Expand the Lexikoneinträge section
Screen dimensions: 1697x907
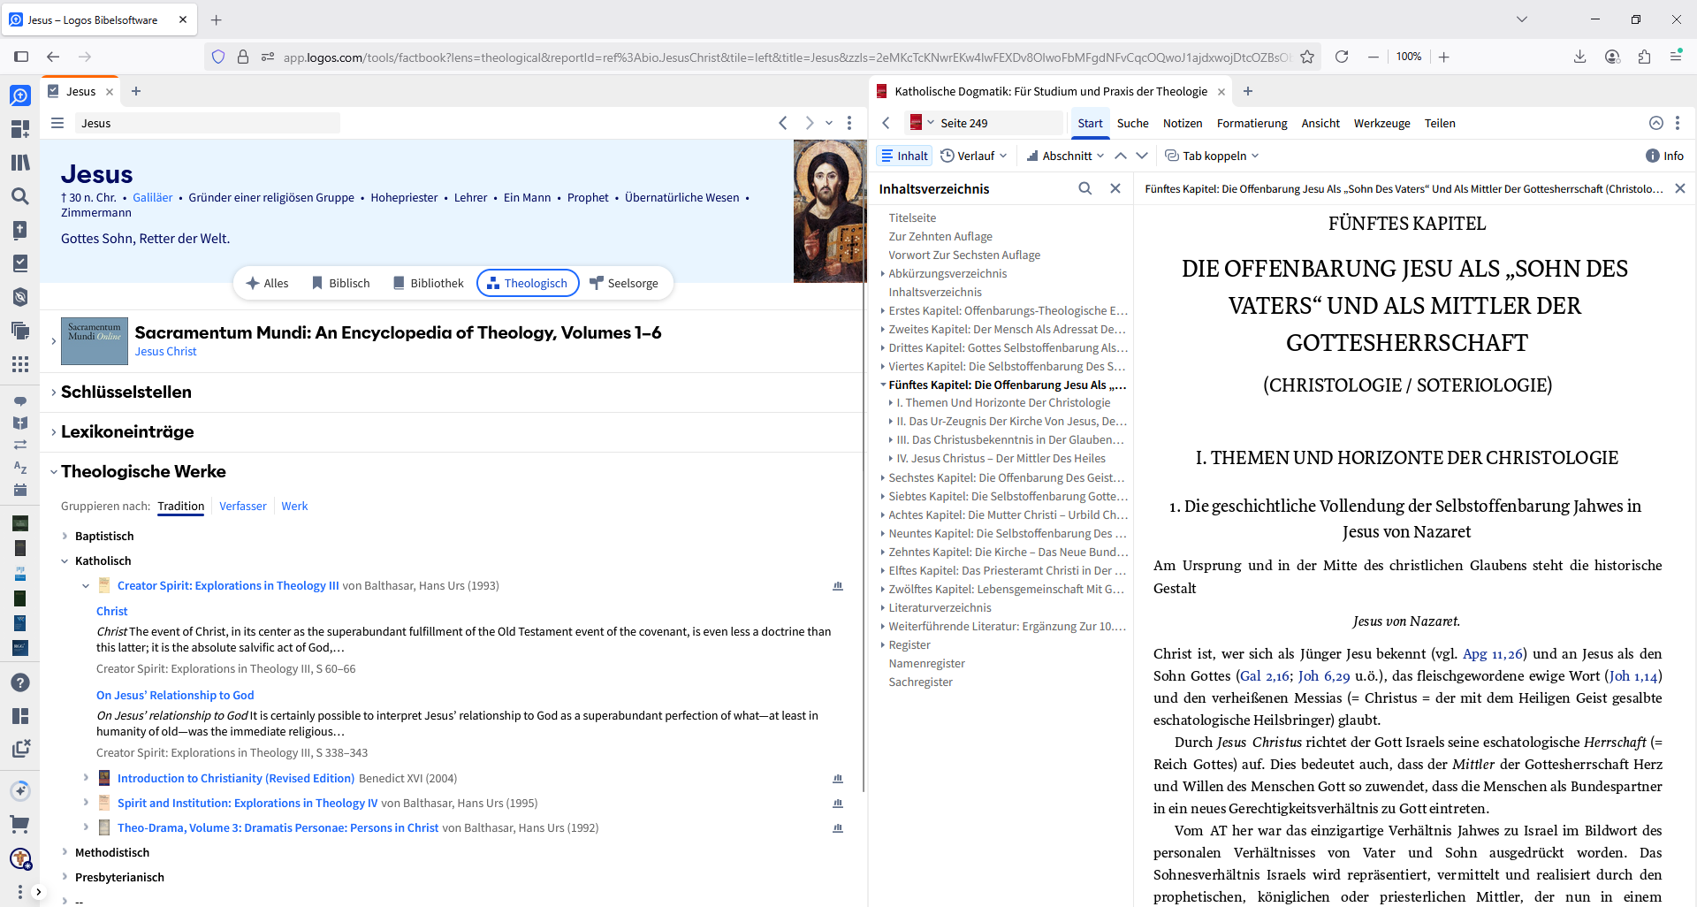point(54,431)
